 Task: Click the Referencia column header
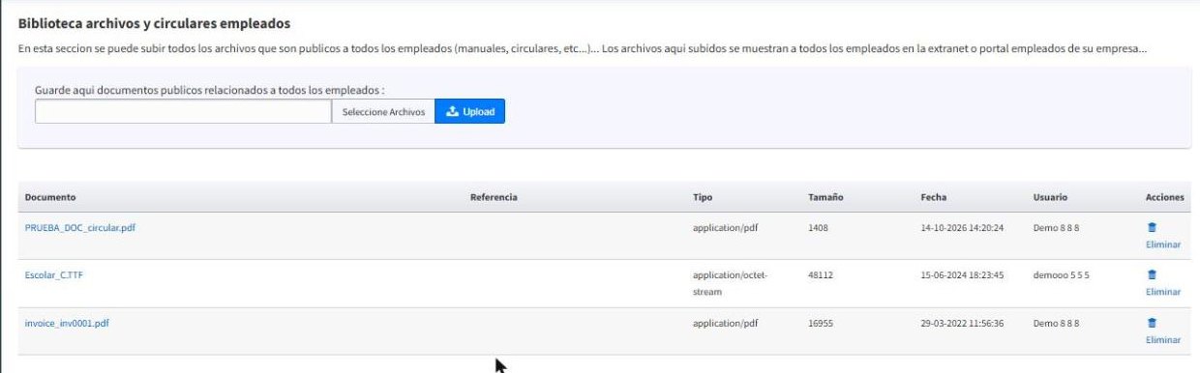coord(494,197)
